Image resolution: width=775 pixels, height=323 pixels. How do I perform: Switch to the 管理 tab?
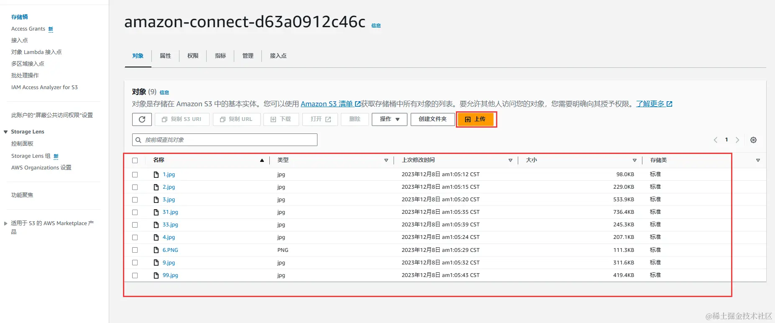click(248, 56)
